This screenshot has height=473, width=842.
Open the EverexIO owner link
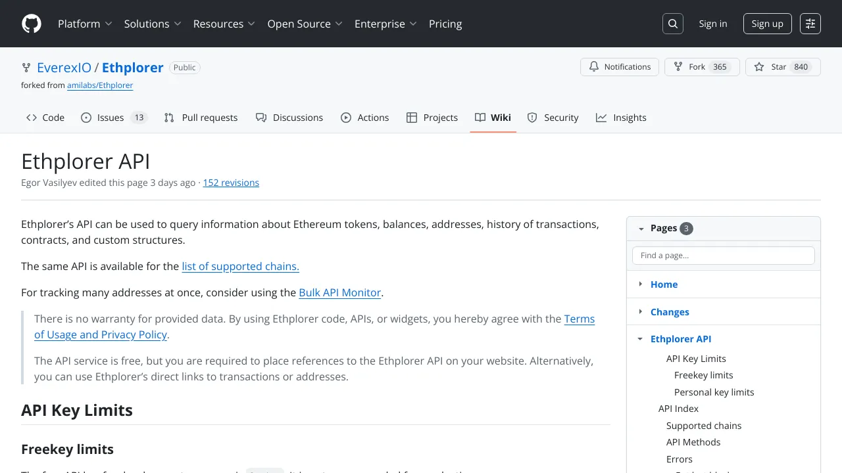point(64,68)
